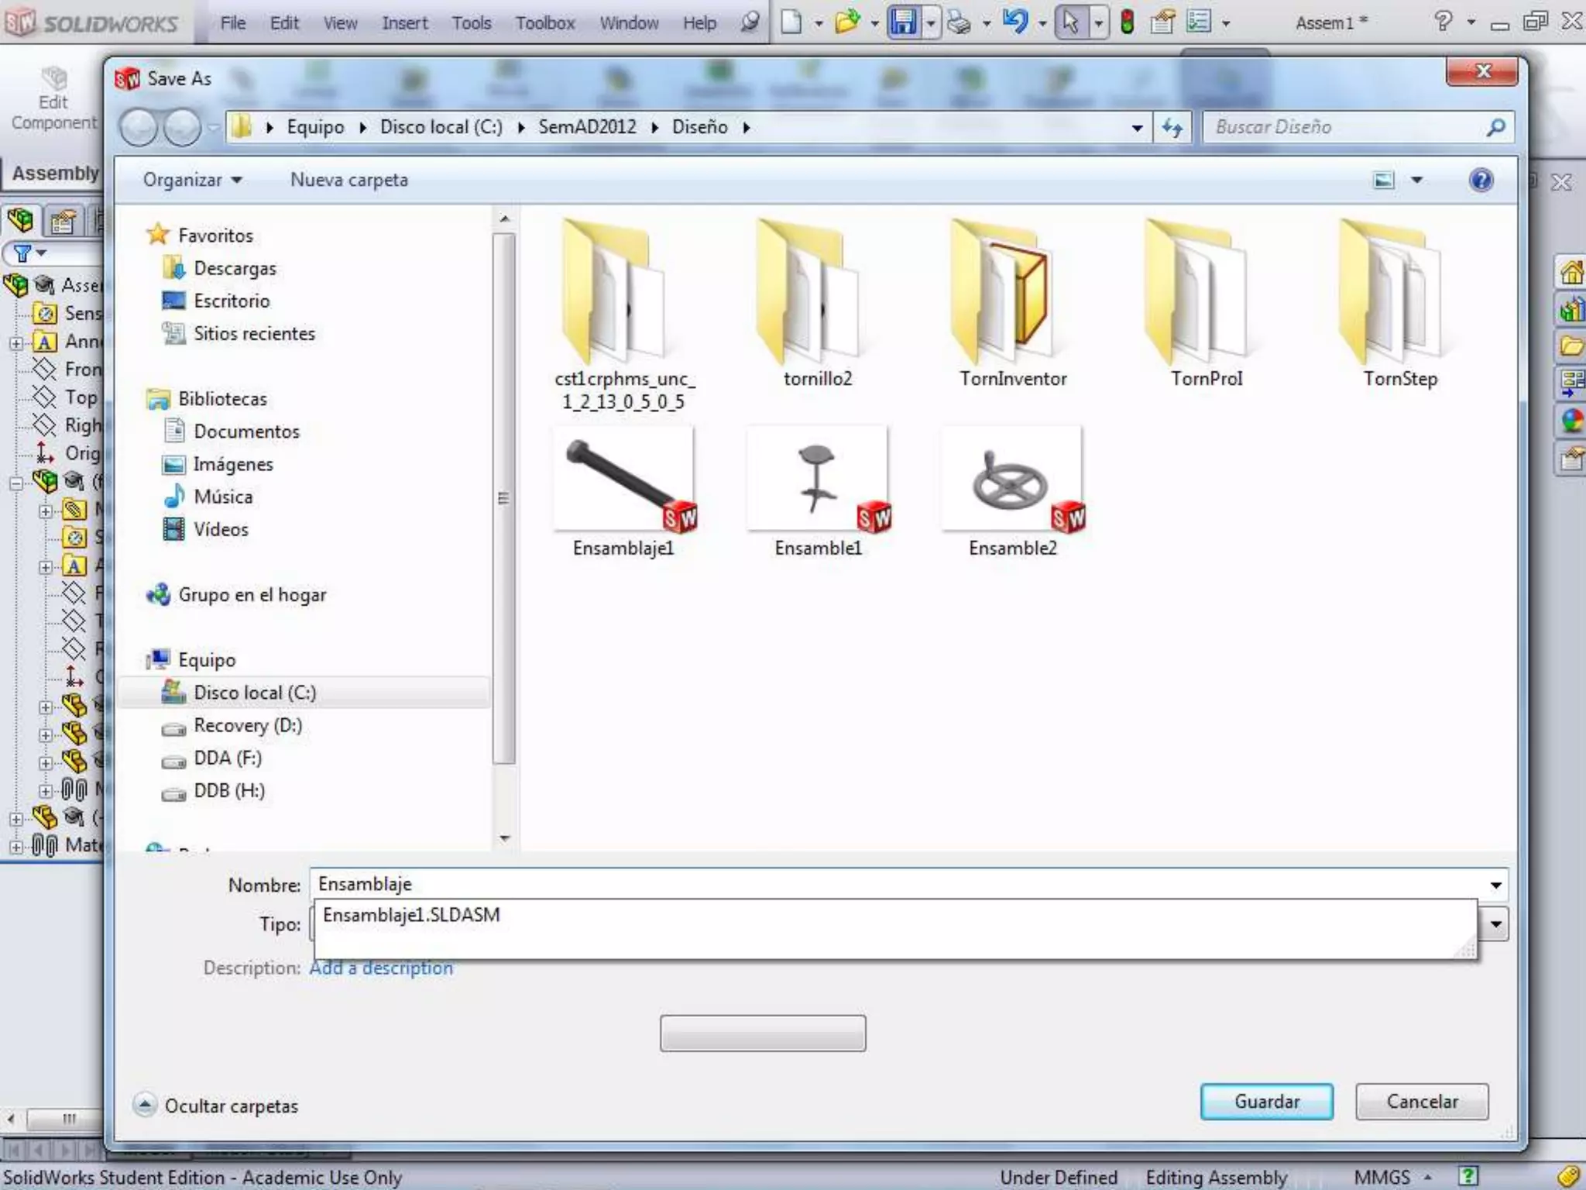
Task: Click the Undo arrow icon
Action: point(1014,22)
